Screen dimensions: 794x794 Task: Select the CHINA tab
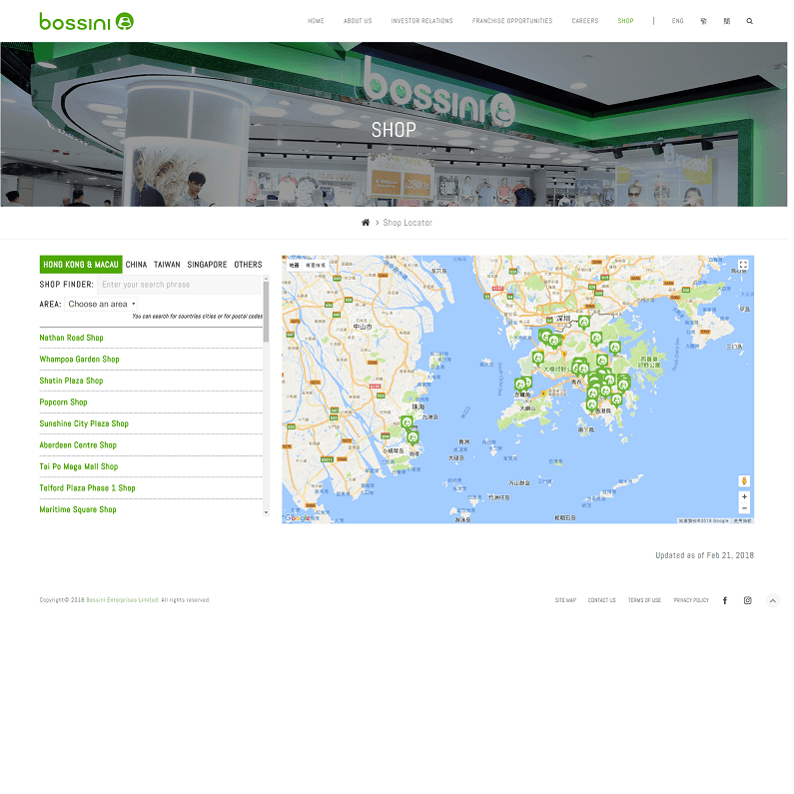coord(136,265)
